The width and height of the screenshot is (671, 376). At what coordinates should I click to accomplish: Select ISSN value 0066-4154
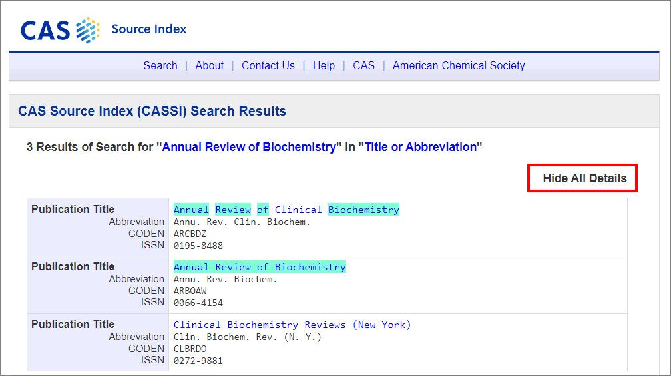pos(198,303)
